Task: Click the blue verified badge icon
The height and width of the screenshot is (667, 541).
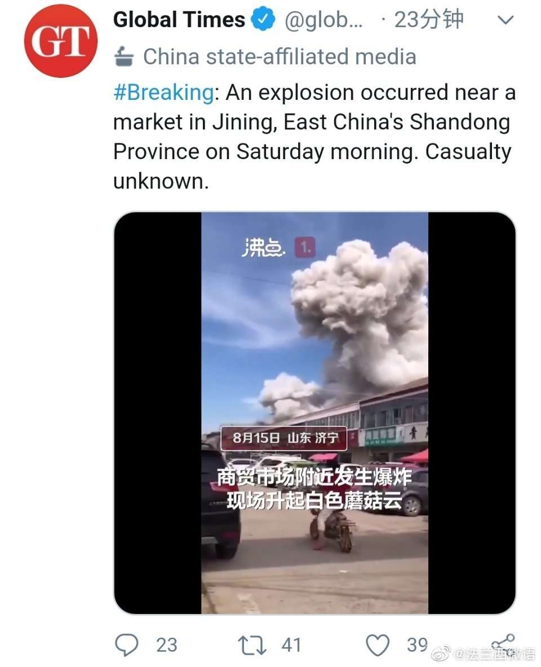Action: tap(263, 19)
